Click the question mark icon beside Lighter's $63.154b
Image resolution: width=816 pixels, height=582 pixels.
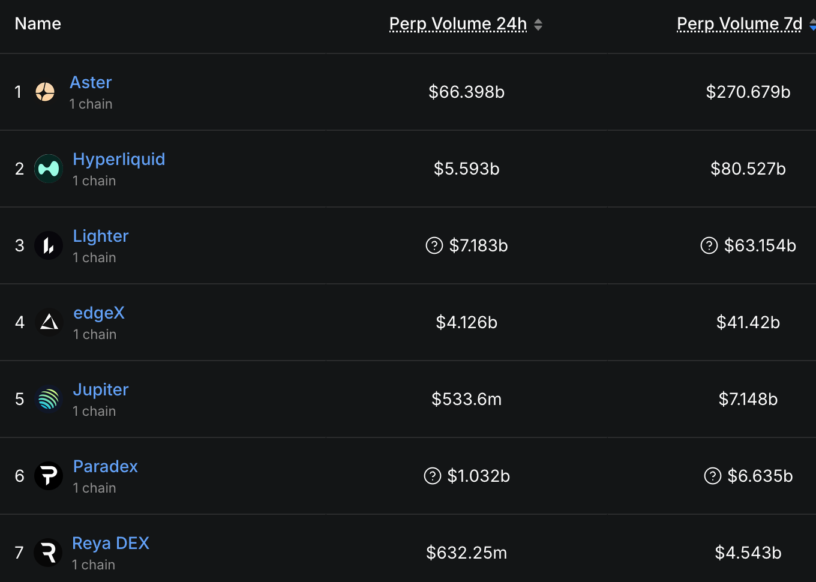tap(709, 245)
